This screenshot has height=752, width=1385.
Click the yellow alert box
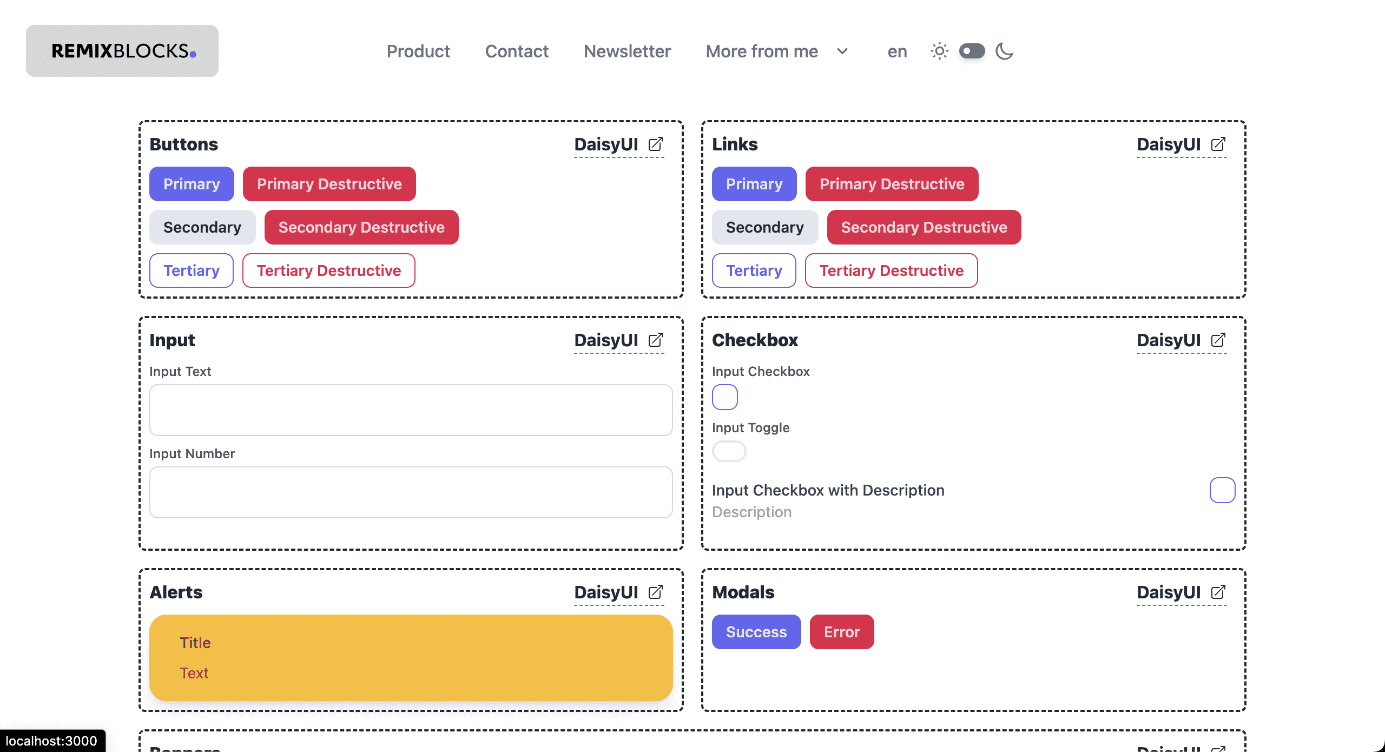point(411,658)
